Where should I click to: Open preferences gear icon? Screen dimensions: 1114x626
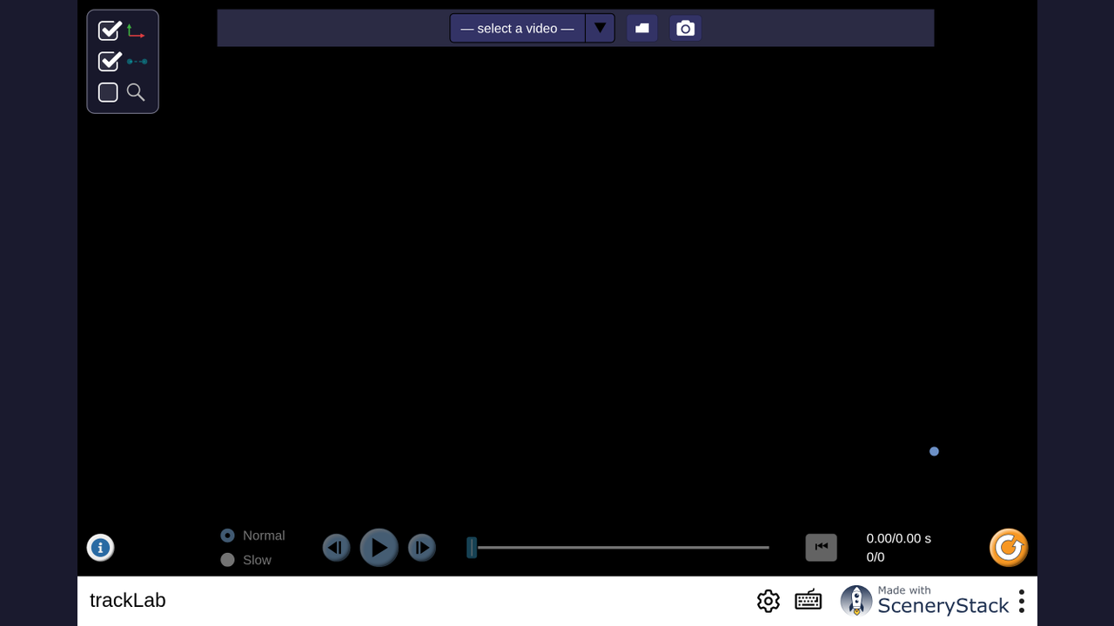point(768,601)
